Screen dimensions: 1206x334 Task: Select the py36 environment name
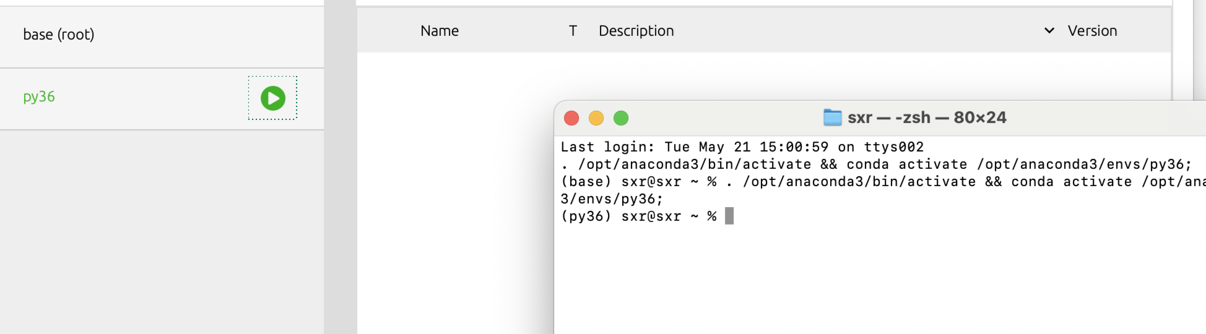click(39, 97)
